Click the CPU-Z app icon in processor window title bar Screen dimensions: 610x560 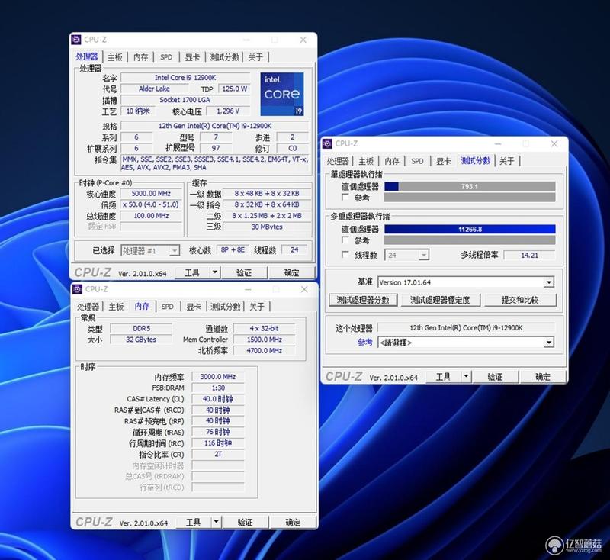point(77,40)
